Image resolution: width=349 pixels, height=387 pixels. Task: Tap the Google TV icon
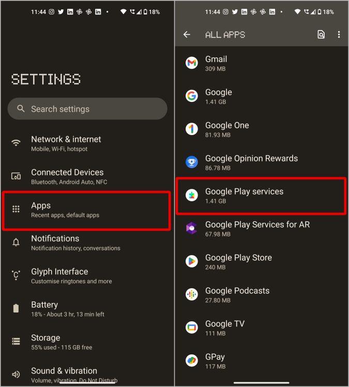click(192, 328)
